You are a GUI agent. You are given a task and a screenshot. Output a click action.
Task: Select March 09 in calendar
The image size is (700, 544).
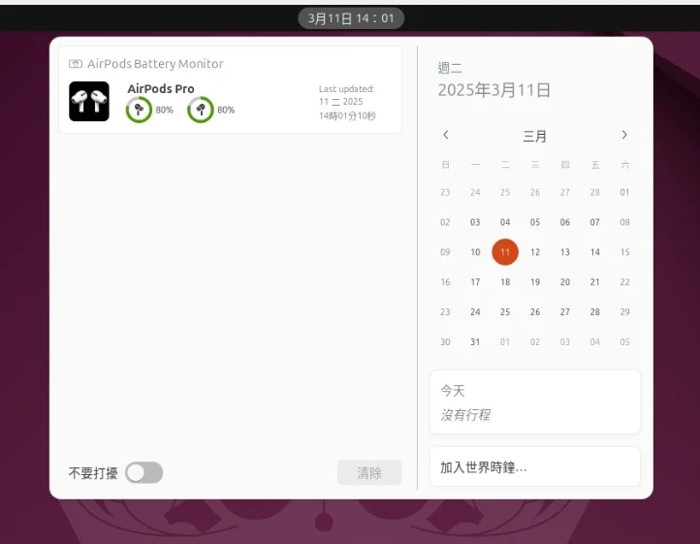(445, 252)
